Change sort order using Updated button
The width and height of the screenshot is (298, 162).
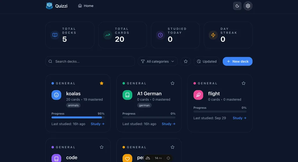point(207,61)
